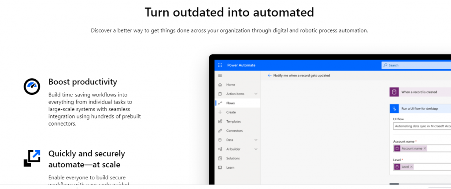Click the Level input field
Viewport: 451px width, 189px height.
point(422,167)
